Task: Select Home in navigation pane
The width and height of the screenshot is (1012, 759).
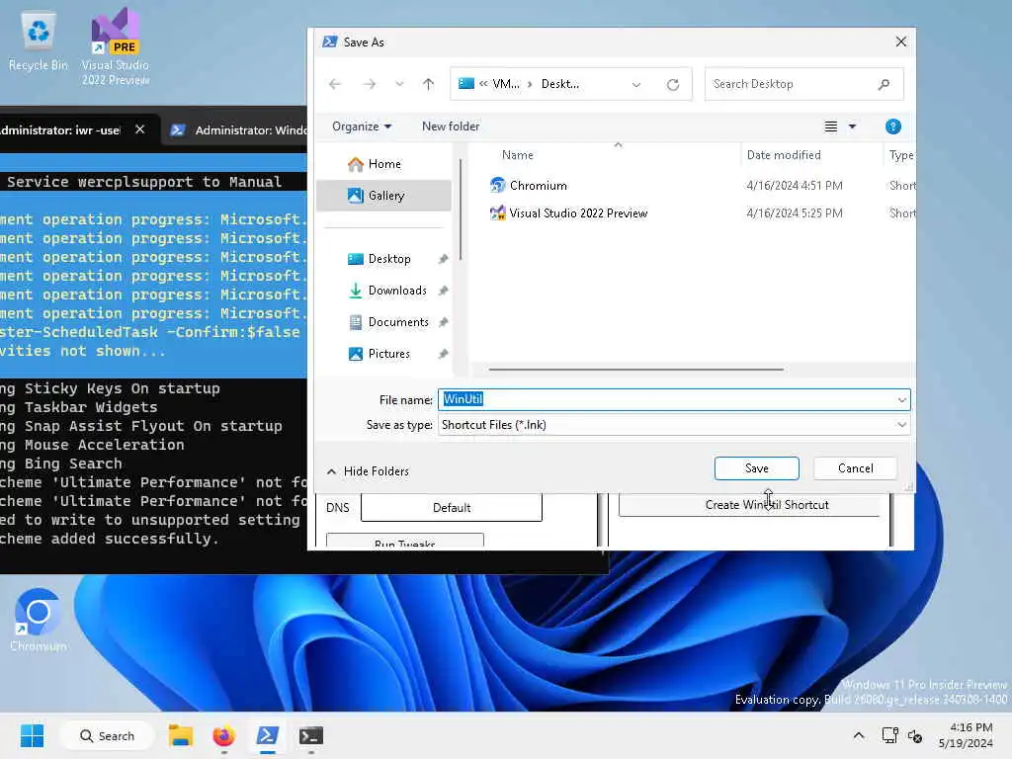Action: pos(384,164)
